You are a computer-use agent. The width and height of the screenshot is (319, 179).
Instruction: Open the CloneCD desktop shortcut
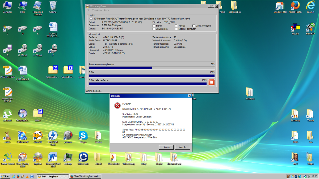(38, 136)
